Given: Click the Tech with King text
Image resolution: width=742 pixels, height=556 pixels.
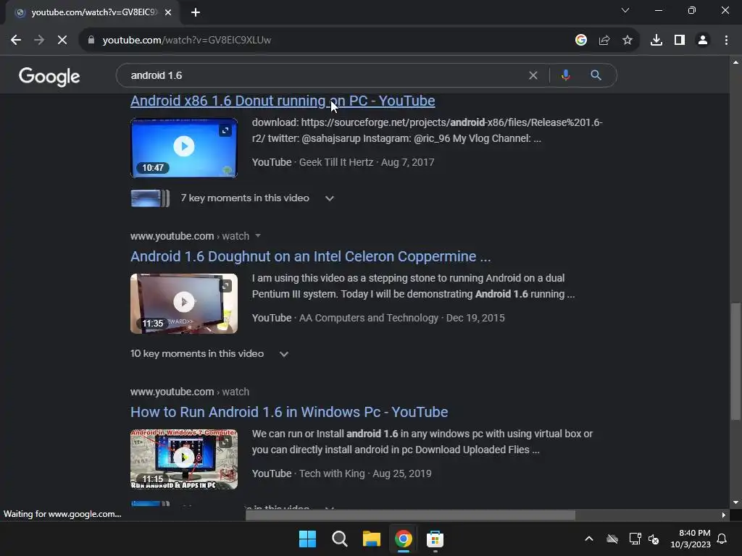Looking at the screenshot, I should 332,473.
